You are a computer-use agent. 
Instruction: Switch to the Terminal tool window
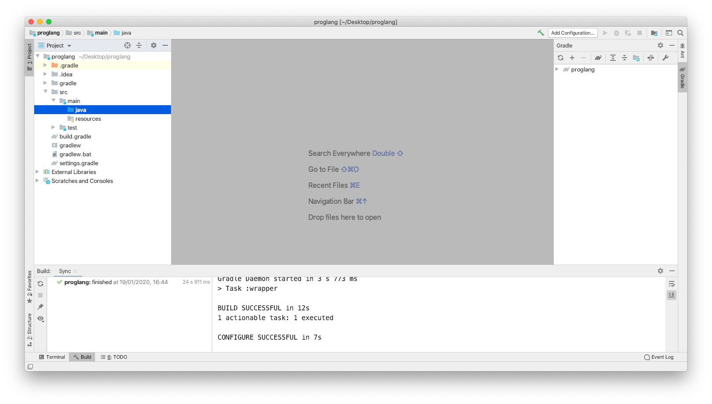tap(52, 356)
